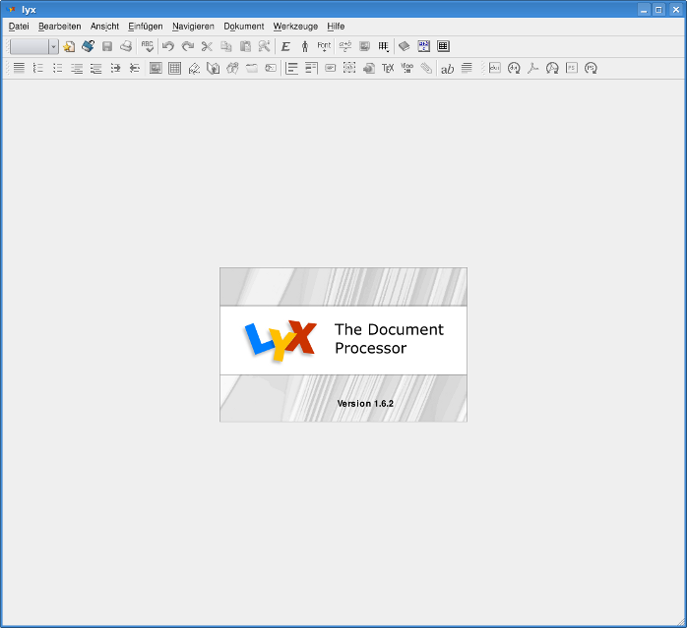Decrease paragraph nesting depth
The width and height of the screenshot is (687, 628).
pos(135,68)
